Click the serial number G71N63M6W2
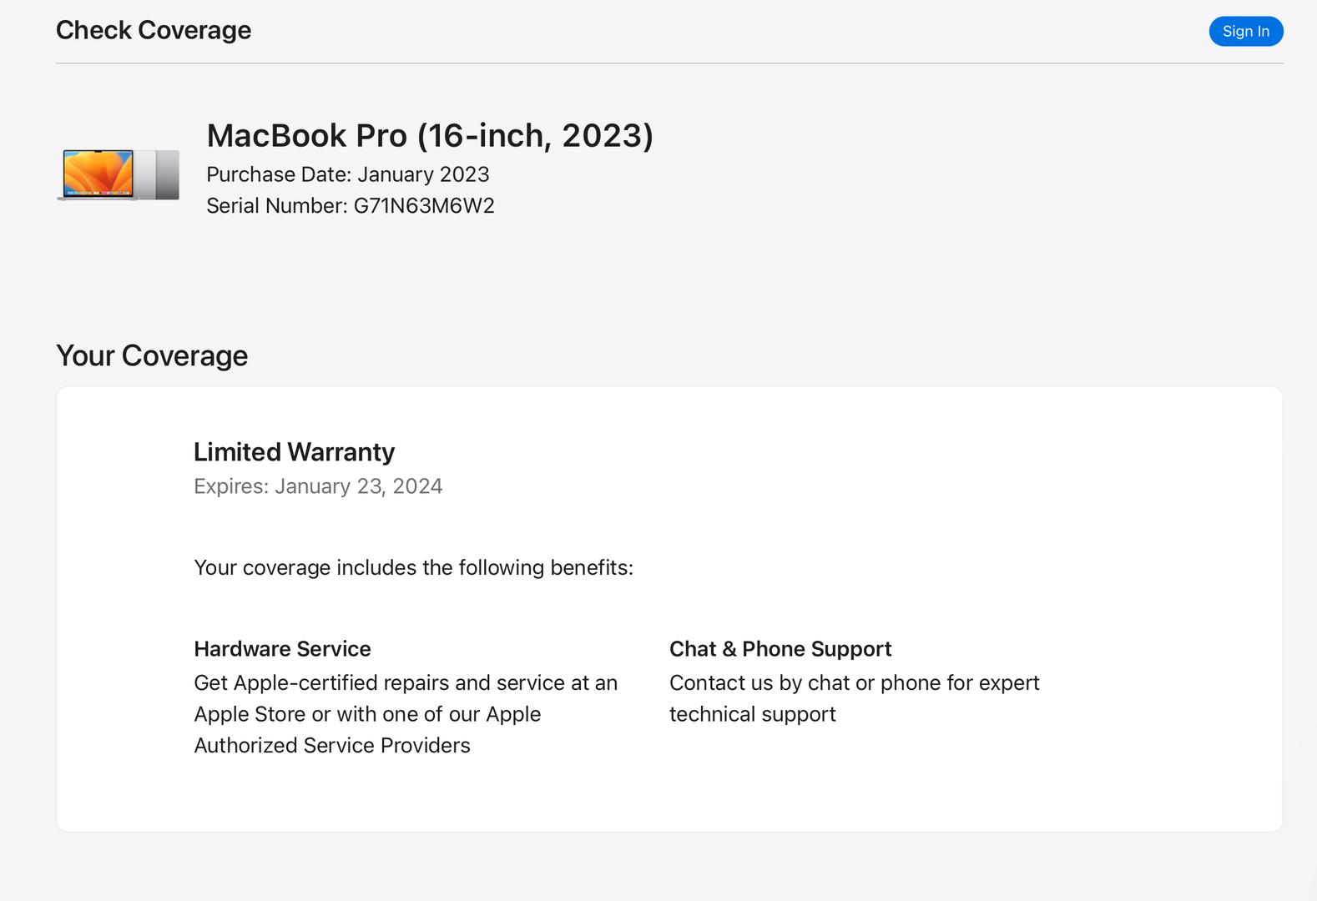 (424, 205)
